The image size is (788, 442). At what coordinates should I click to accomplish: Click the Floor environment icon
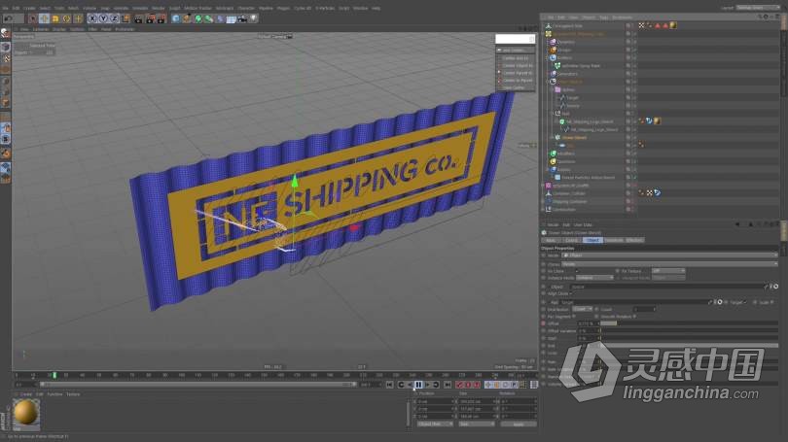click(x=232, y=18)
